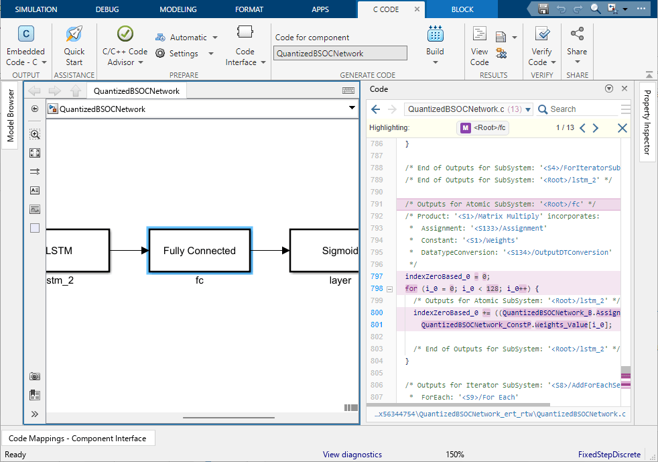Select the Fully Connected block
This screenshot has width=658, height=462.
point(200,251)
